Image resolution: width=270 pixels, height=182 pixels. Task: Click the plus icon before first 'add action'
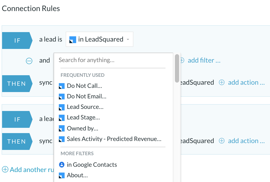[x=222, y=82]
